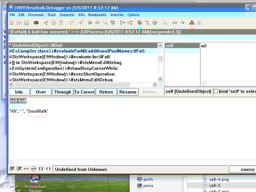The width and height of the screenshot is (256, 192).
Task: Open the Options menu
Action: [x=133, y=15]
